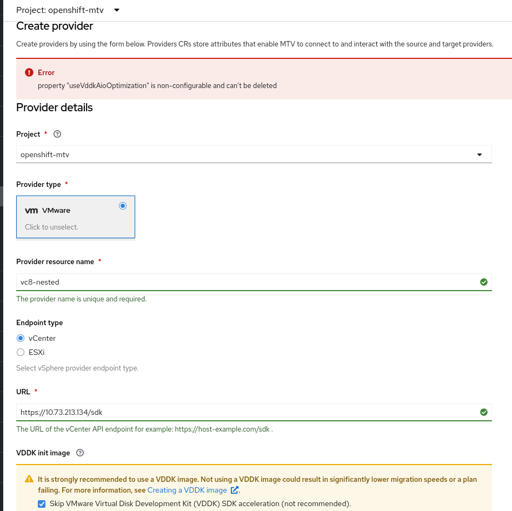This screenshot has height=511, width=512.
Task: Select the ESXi endpoint type radio
Action: pos(21,352)
